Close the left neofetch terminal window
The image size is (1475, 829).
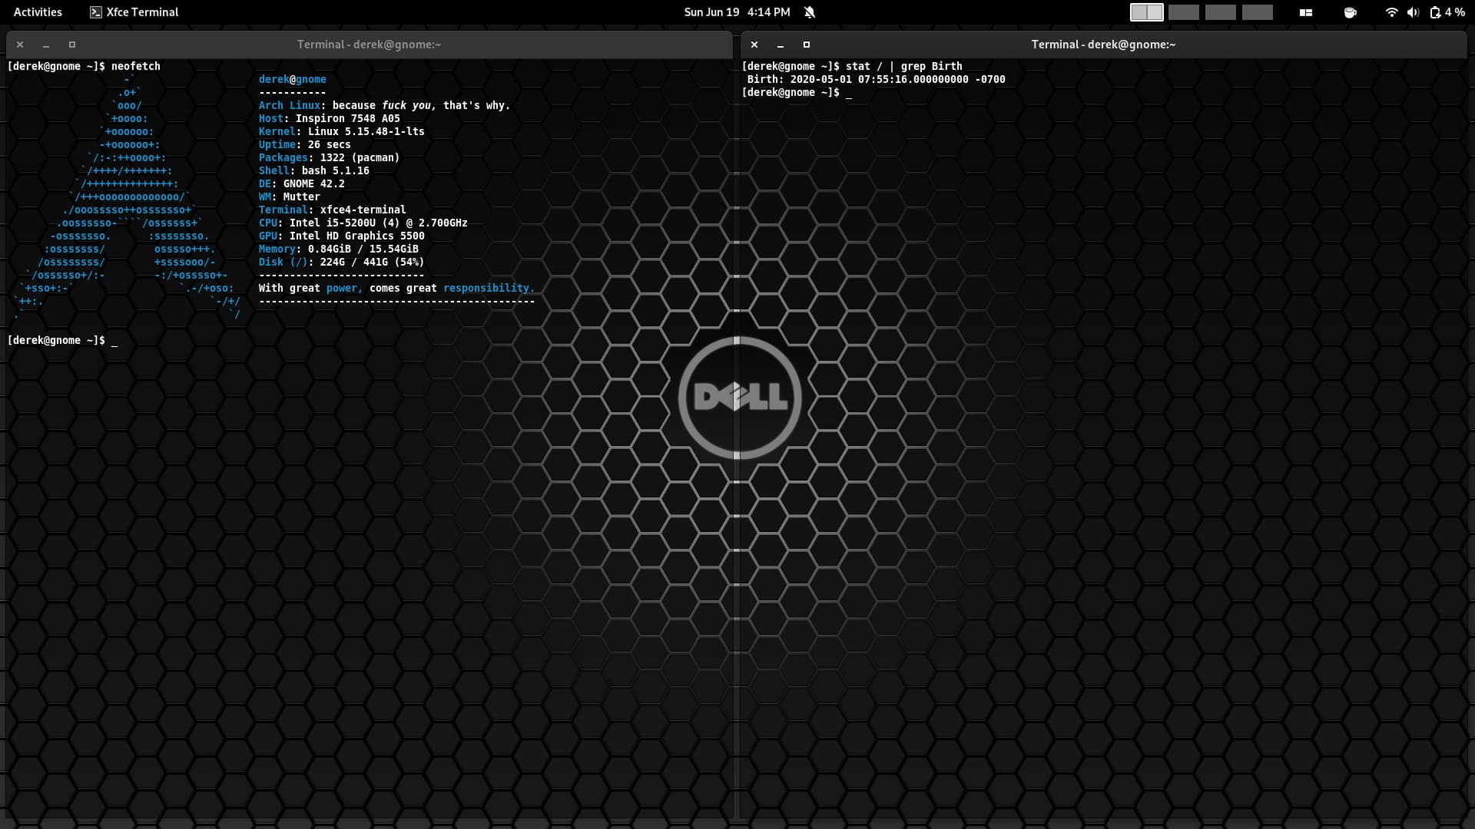(x=20, y=45)
